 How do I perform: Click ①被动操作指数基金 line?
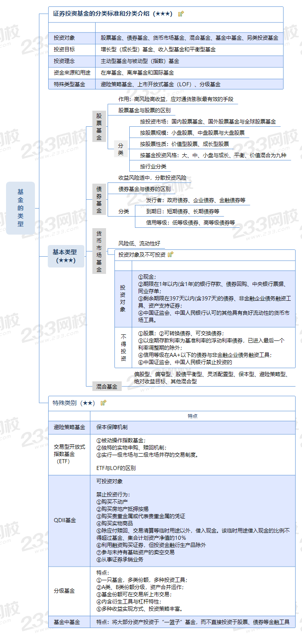(121, 440)
